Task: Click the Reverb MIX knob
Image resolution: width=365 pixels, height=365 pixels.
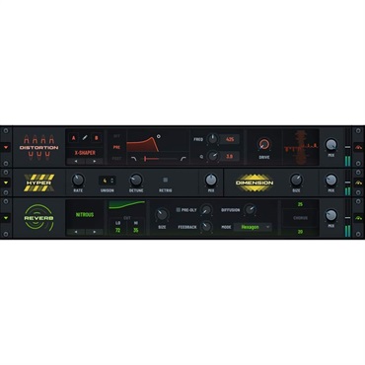Action: click(x=331, y=215)
